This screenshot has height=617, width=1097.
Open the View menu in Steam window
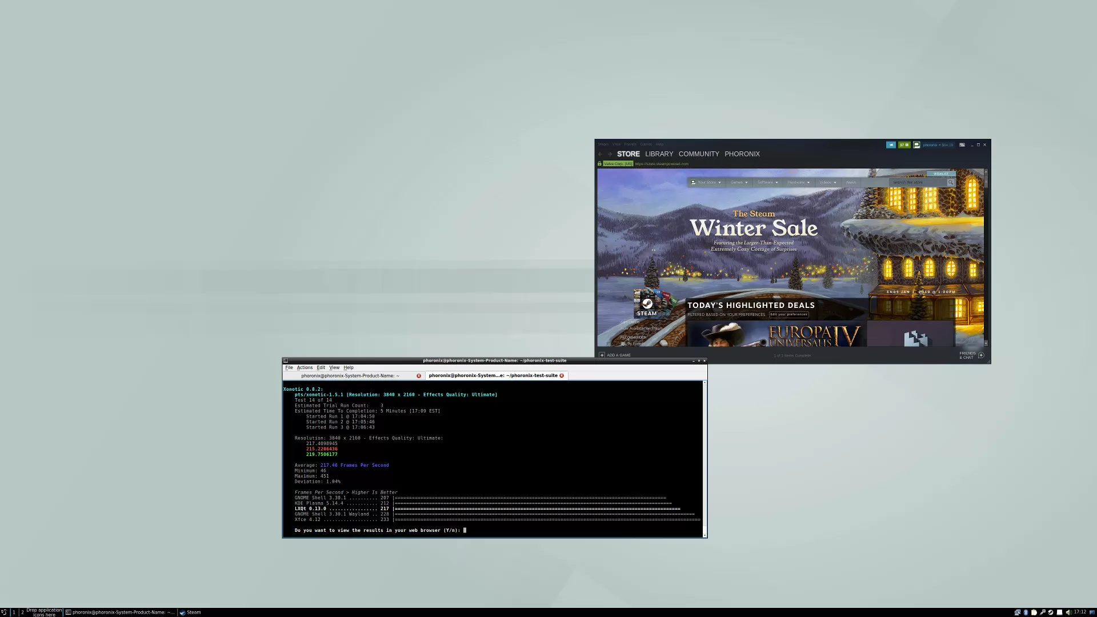(x=616, y=145)
